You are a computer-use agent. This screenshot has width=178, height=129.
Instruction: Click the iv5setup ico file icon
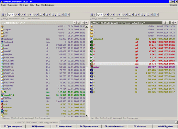tap(2, 107)
